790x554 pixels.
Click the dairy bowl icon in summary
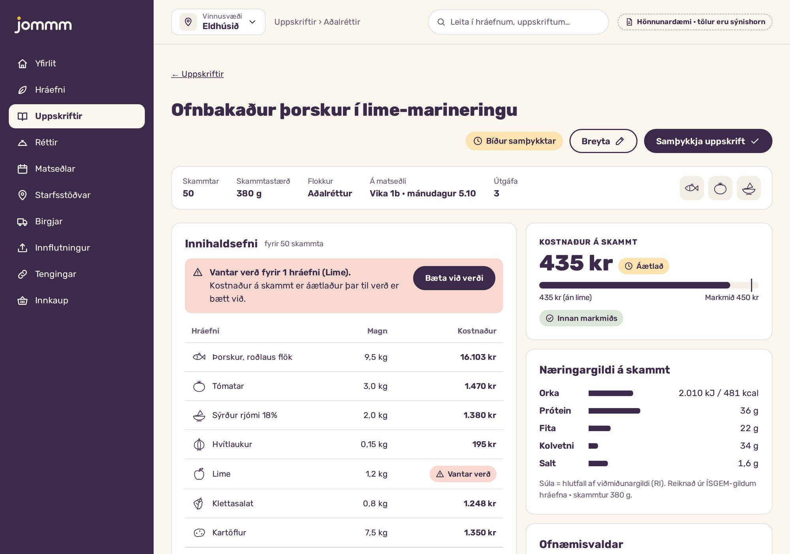coord(749,188)
